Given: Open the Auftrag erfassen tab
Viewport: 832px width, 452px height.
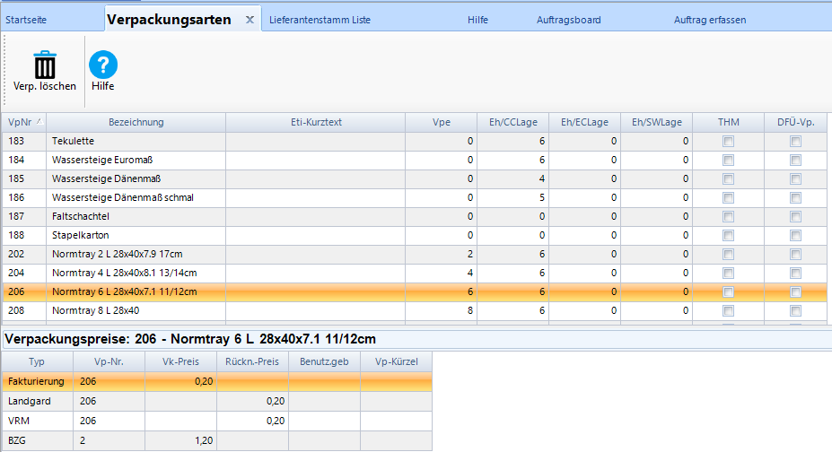Looking at the screenshot, I should [709, 19].
